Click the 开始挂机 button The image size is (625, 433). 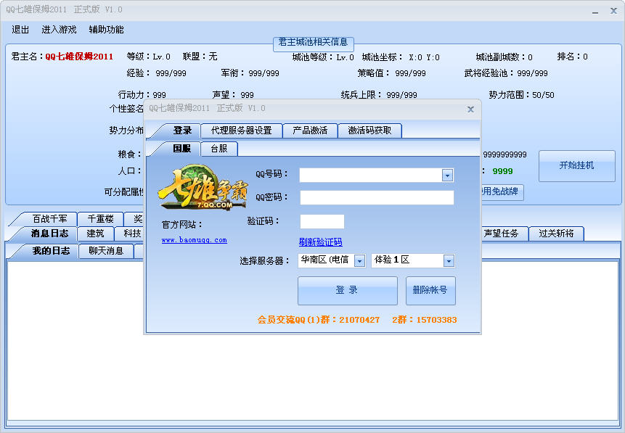point(577,165)
